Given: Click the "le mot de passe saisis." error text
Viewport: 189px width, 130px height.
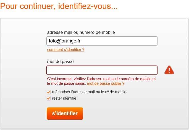Looking at the screenshot, I should (x=67, y=83).
